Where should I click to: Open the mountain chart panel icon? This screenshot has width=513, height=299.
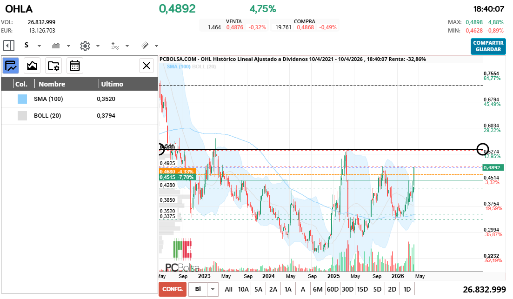[32, 66]
